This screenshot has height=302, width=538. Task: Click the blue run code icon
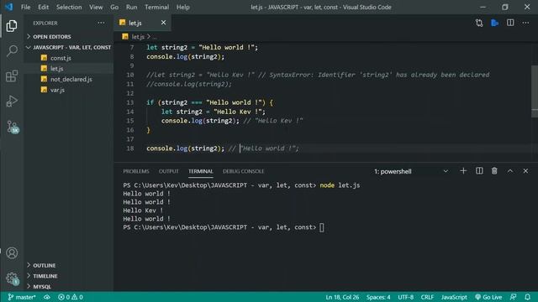click(x=495, y=23)
